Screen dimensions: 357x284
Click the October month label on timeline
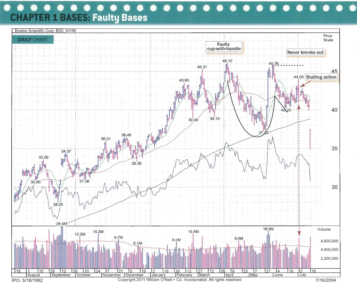(x=83, y=275)
